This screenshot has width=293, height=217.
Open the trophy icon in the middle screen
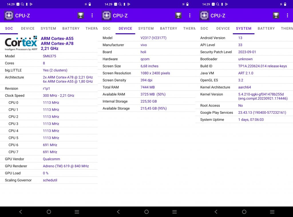click(179, 15)
